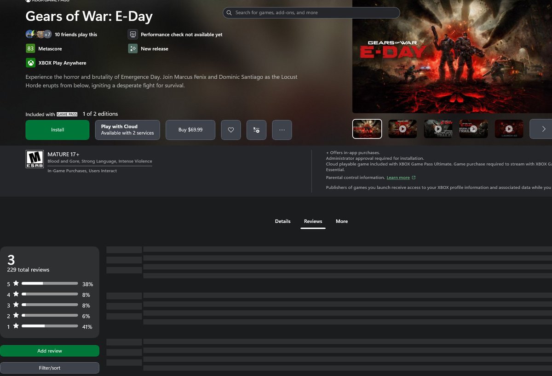Play the Launch Ad video thumbnail
This screenshot has height=376, width=552.
pos(509,129)
